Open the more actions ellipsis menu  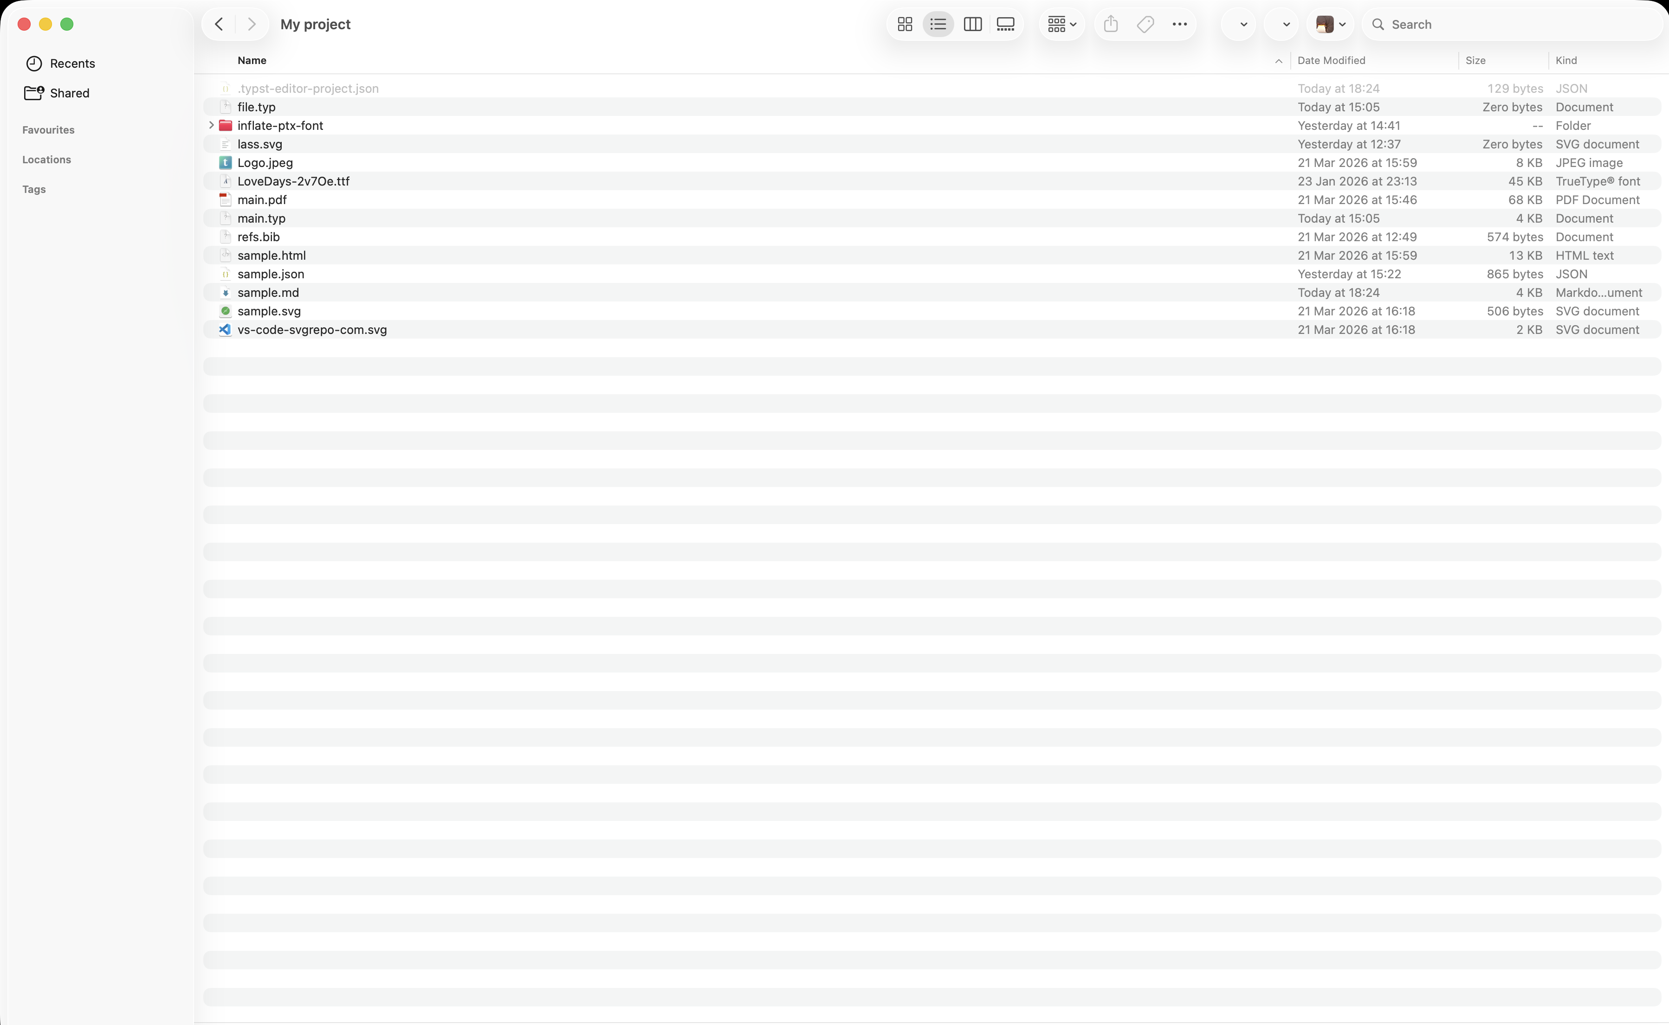click(x=1179, y=24)
